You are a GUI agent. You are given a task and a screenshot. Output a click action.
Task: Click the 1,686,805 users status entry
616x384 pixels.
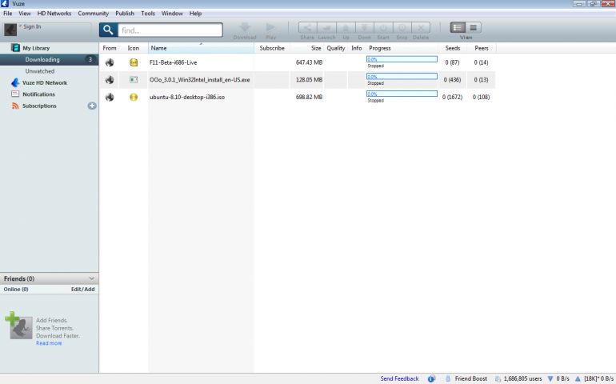click(522, 379)
